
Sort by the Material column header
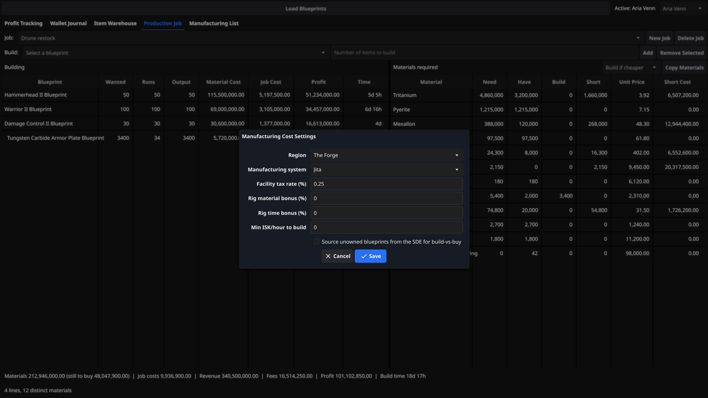pyautogui.click(x=431, y=82)
